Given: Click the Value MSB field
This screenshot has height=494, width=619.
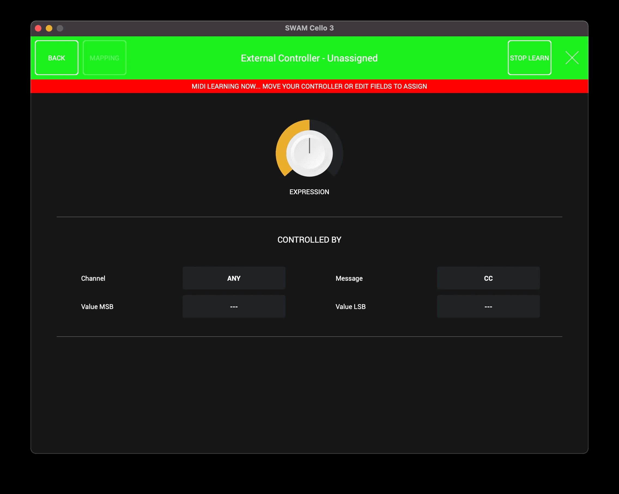Looking at the screenshot, I should (x=234, y=307).
